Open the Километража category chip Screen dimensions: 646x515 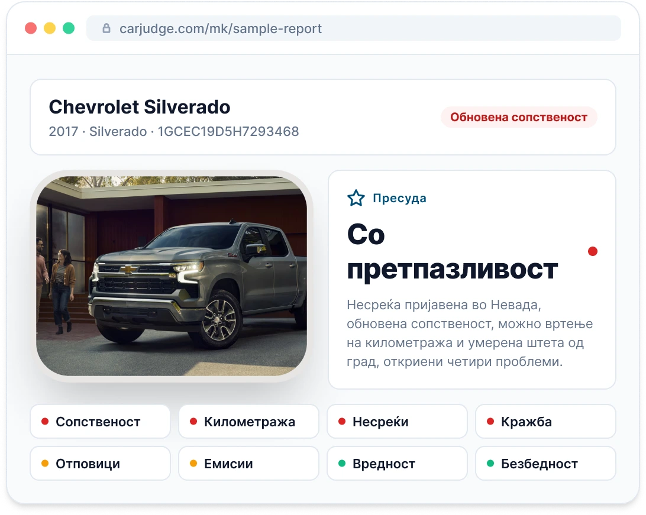point(249,422)
